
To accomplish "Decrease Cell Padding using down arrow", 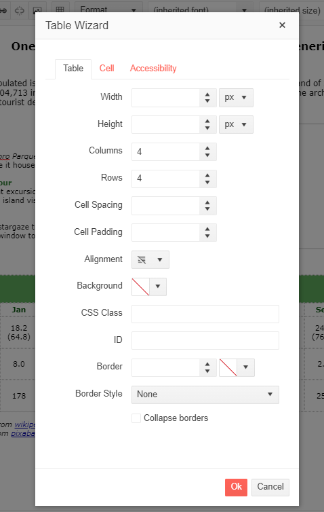I will coord(207,236).
